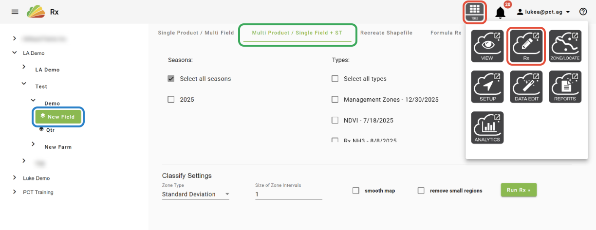Click the help question mark icon

tap(583, 12)
